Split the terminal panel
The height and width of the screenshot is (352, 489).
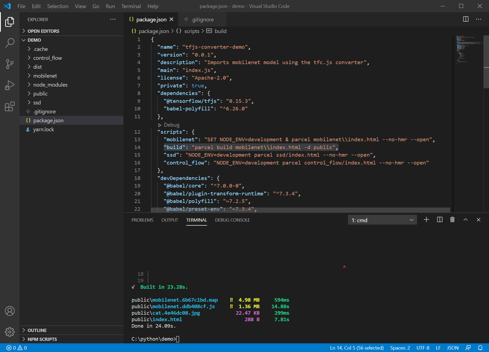tap(440, 220)
